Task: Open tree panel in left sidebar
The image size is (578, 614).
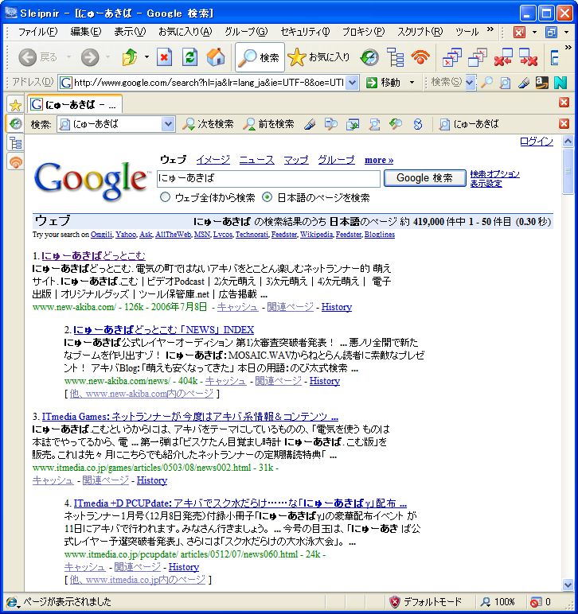Action: 15,143
